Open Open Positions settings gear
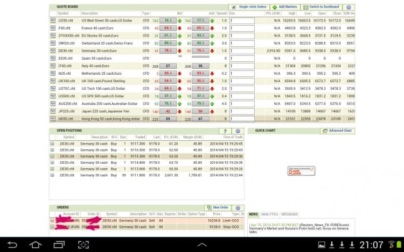The height and width of the screenshot is (252, 404). point(238,131)
